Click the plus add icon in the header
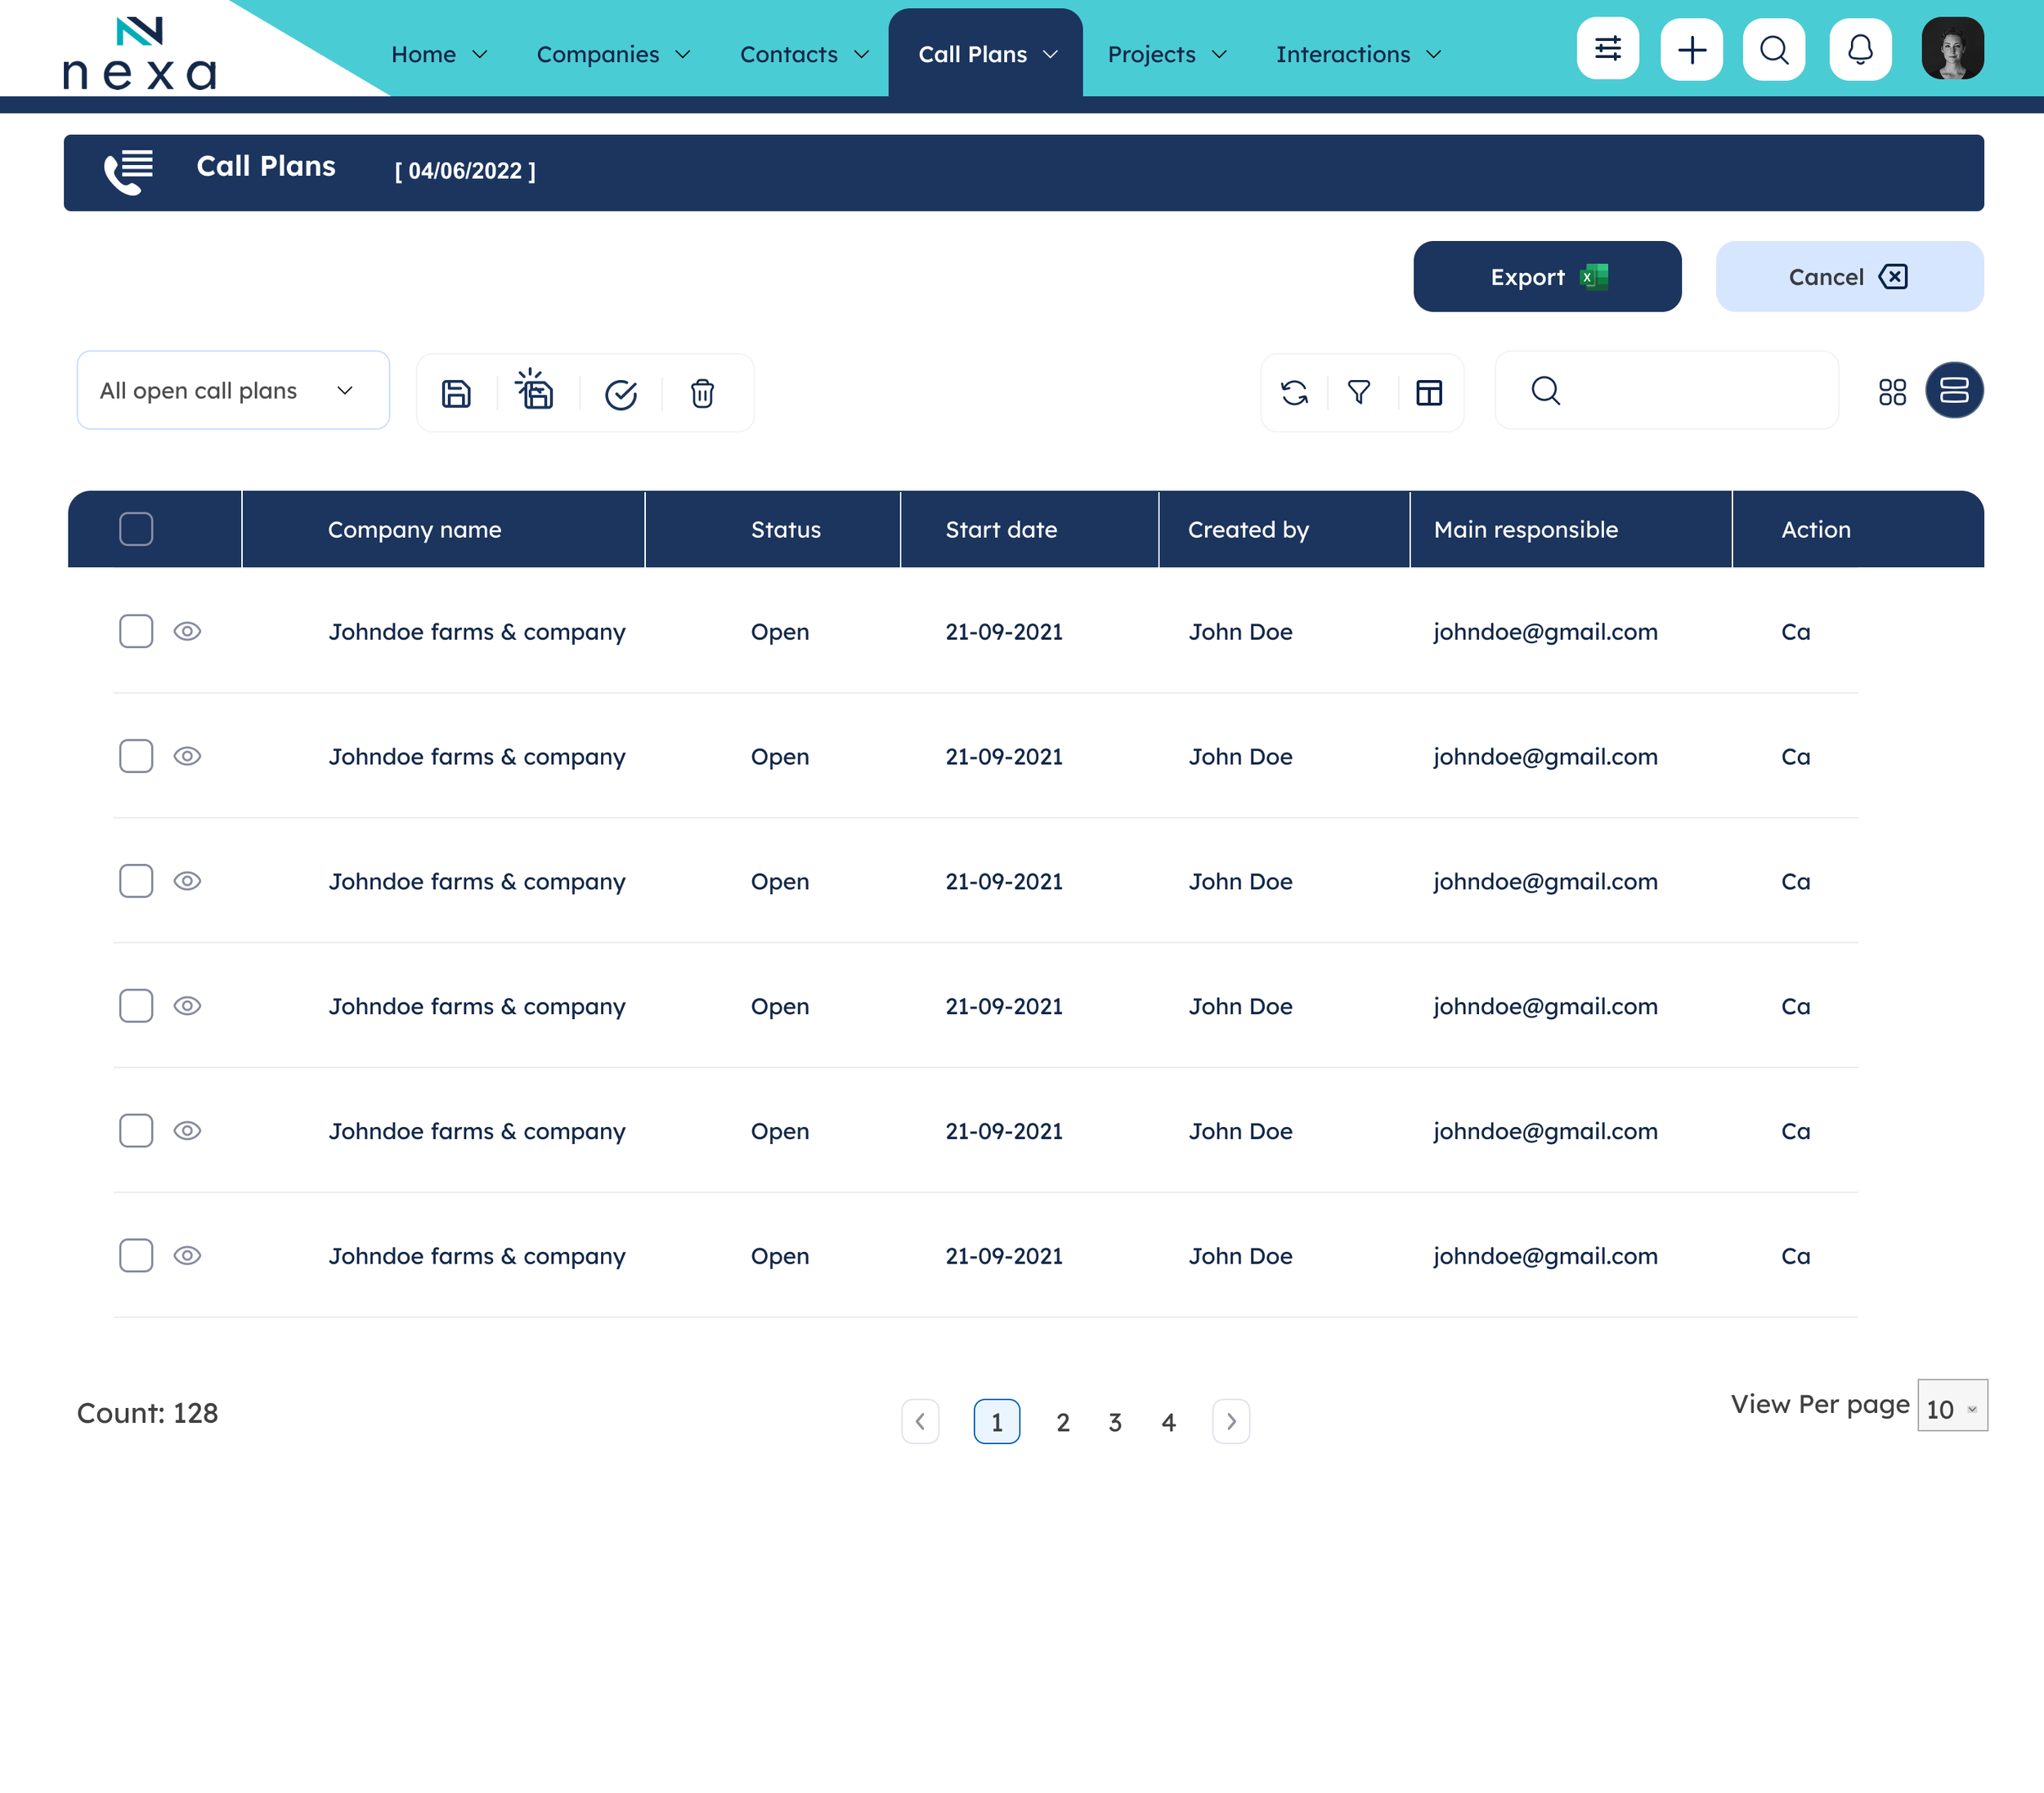This screenshot has height=1793, width=2044. pos(1691,49)
